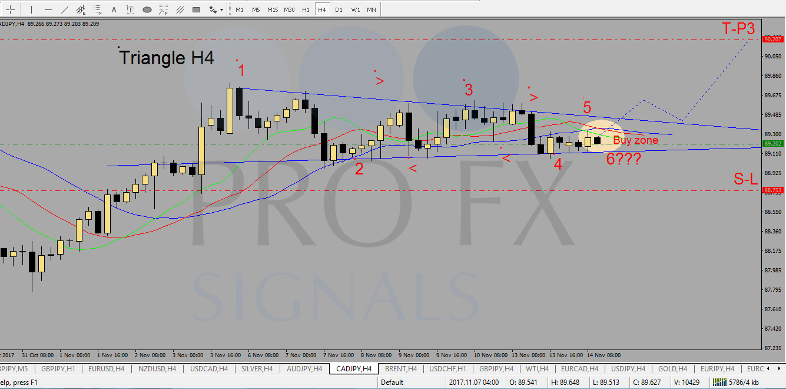Choose the Horizontal Line drawing tool

(x=48, y=9)
